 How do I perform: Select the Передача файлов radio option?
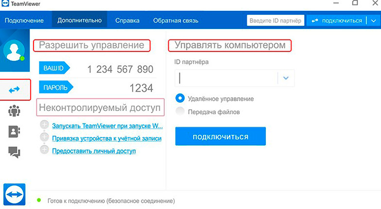(180, 112)
